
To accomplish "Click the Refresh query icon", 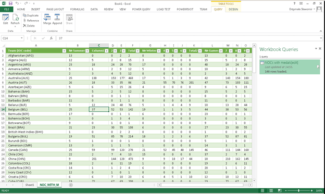I will pyautogui.click(x=15, y=20).
